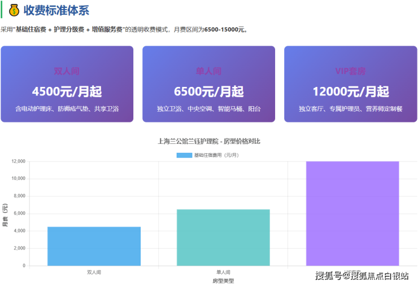Click the 6500元/月起 price text
The width and height of the screenshot is (418, 285).
[x=209, y=91]
